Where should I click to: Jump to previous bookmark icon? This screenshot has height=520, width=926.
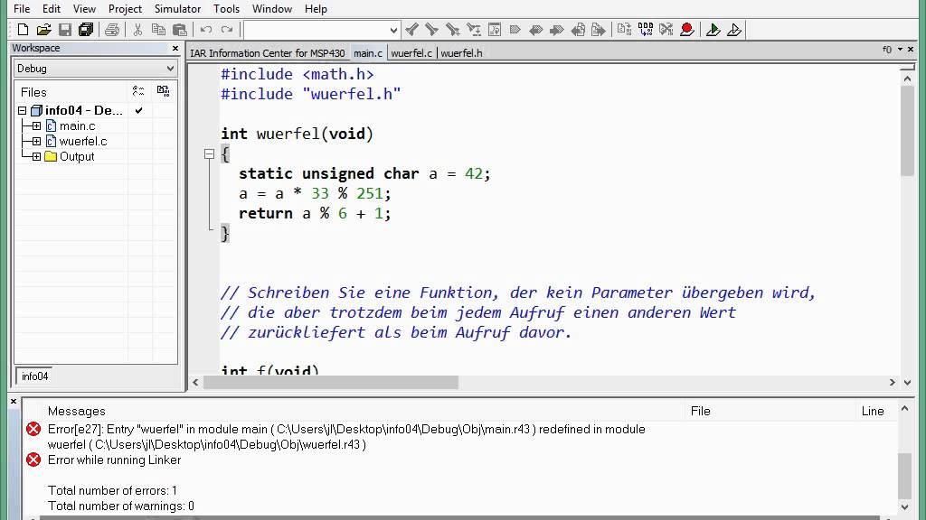[x=535, y=30]
